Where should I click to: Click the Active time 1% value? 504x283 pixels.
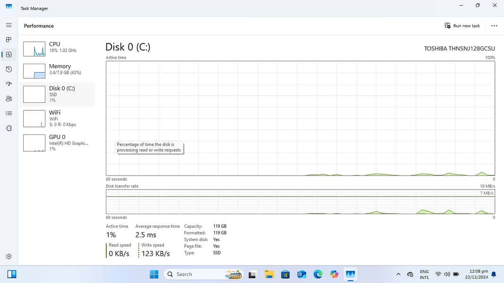[x=111, y=235]
